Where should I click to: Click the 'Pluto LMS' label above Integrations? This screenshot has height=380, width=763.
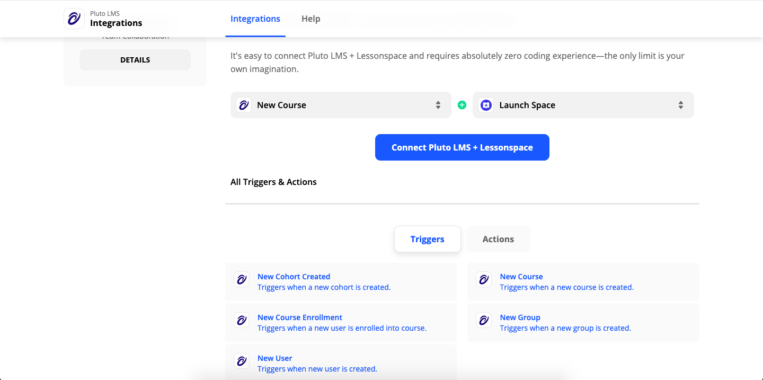(x=105, y=14)
